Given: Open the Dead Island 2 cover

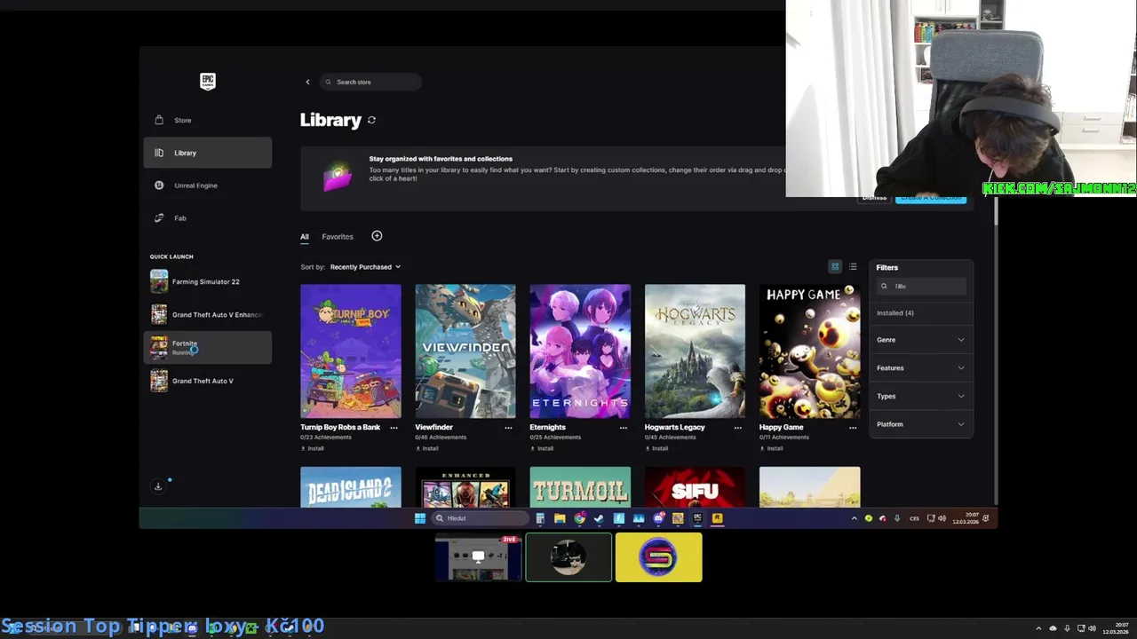Looking at the screenshot, I should tap(351, 487).
